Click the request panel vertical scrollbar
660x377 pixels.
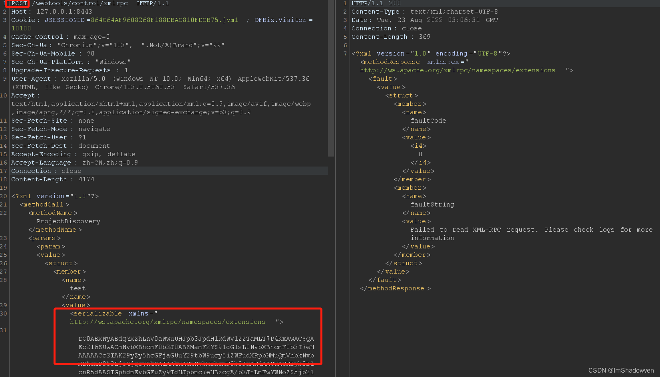[331, 78]
